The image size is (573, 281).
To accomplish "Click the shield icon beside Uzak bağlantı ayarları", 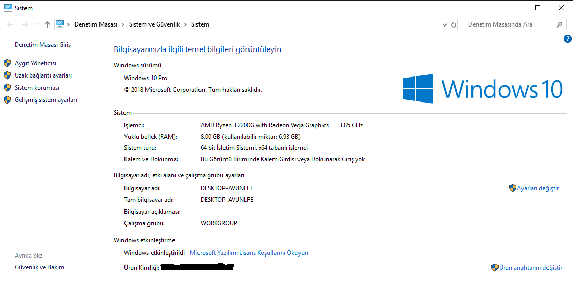I will [7, 75].
